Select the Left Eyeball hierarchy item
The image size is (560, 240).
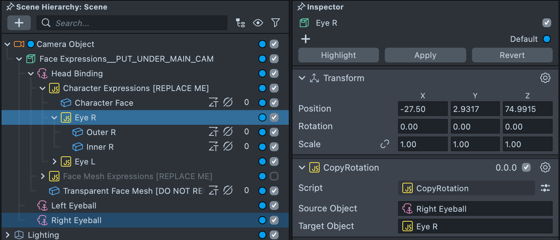(74, 206)
